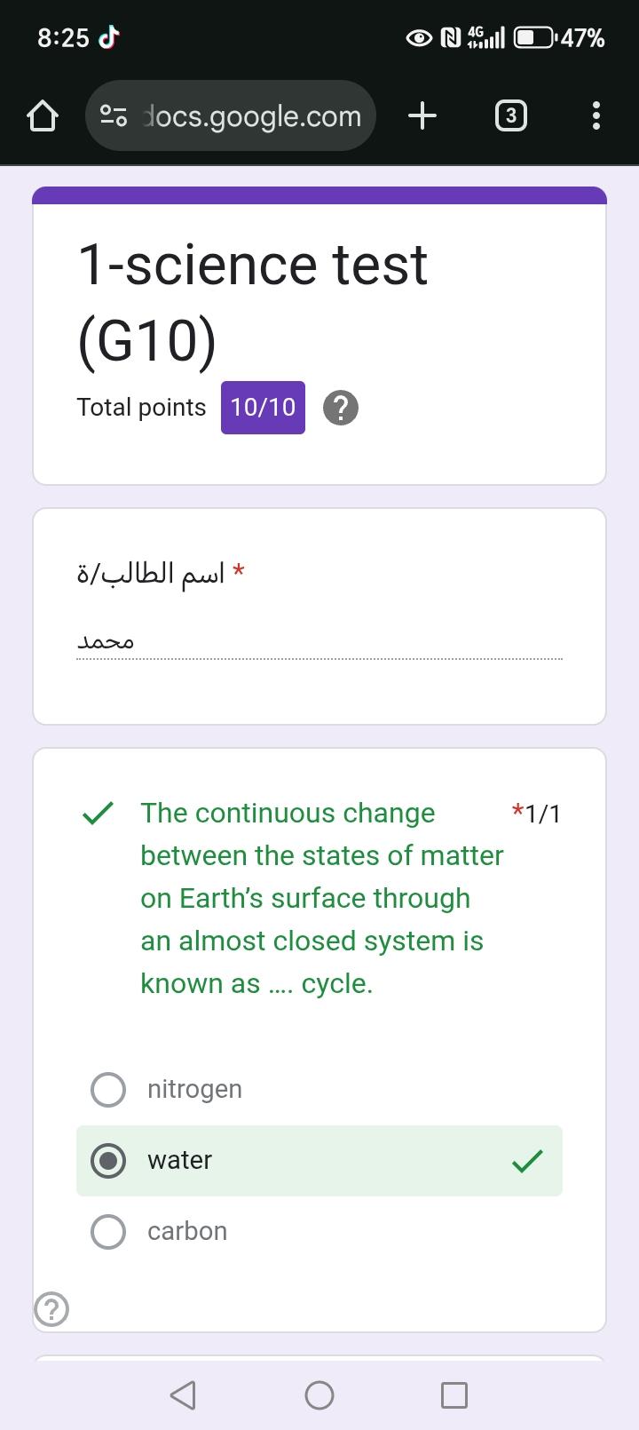The height and width of the screenshot is (1430, 639).
Task: Tap the 10/10 total points badge
Action: (x=263, y=408)
